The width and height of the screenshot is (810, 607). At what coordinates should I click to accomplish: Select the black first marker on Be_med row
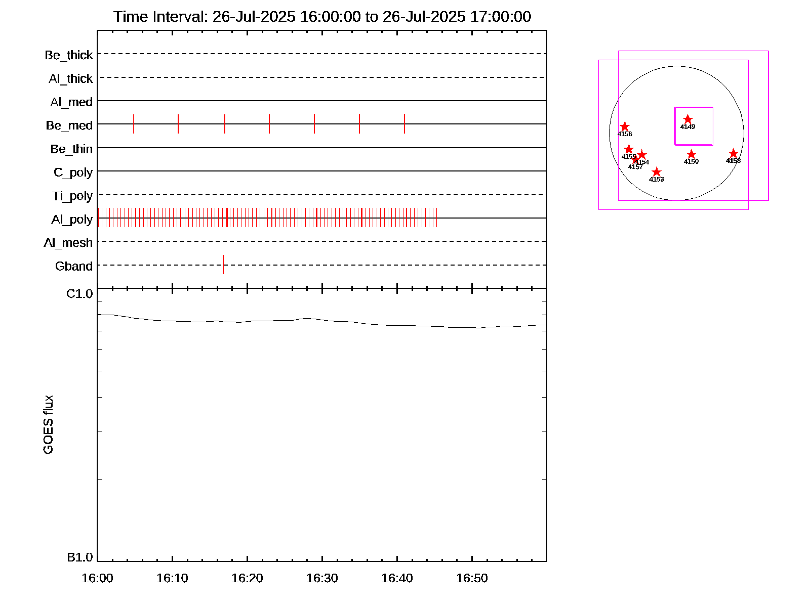(x=133, y=124)
